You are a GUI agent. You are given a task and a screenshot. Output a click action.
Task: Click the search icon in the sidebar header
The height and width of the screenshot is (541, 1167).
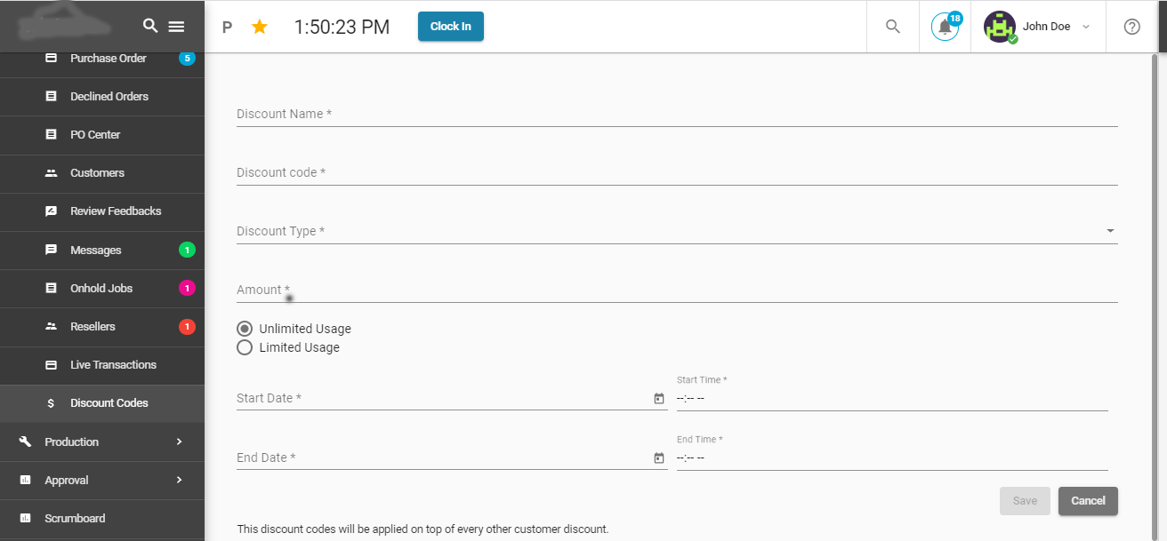pos(150,26)
